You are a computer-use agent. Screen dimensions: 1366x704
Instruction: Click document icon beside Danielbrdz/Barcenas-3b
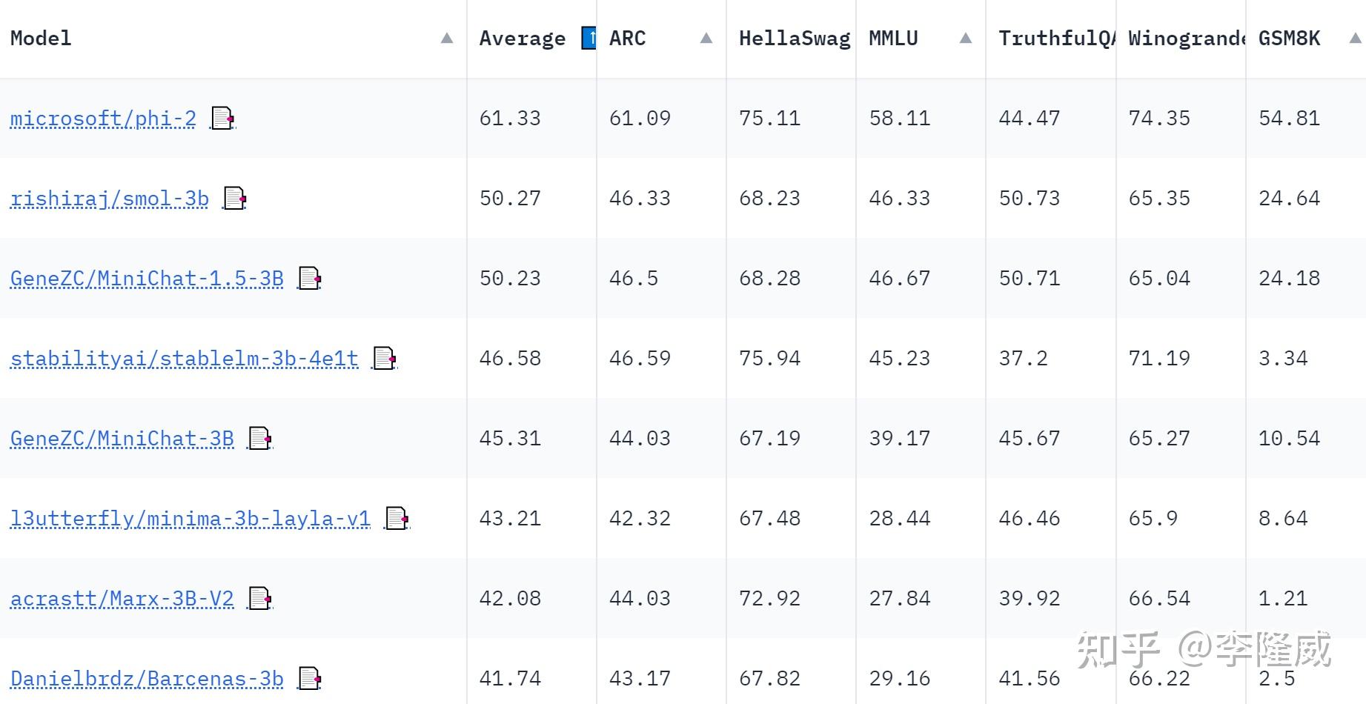(x=309, y=679)
